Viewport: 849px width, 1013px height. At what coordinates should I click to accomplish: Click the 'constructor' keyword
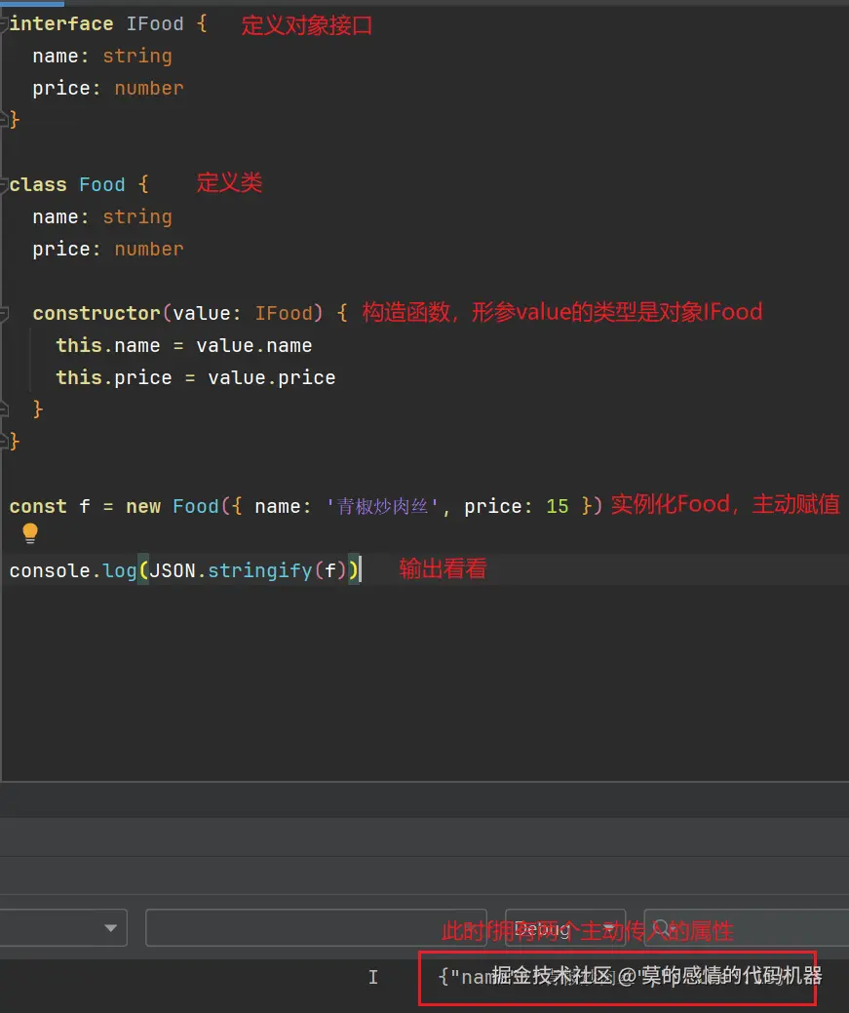tap(96, 313)
